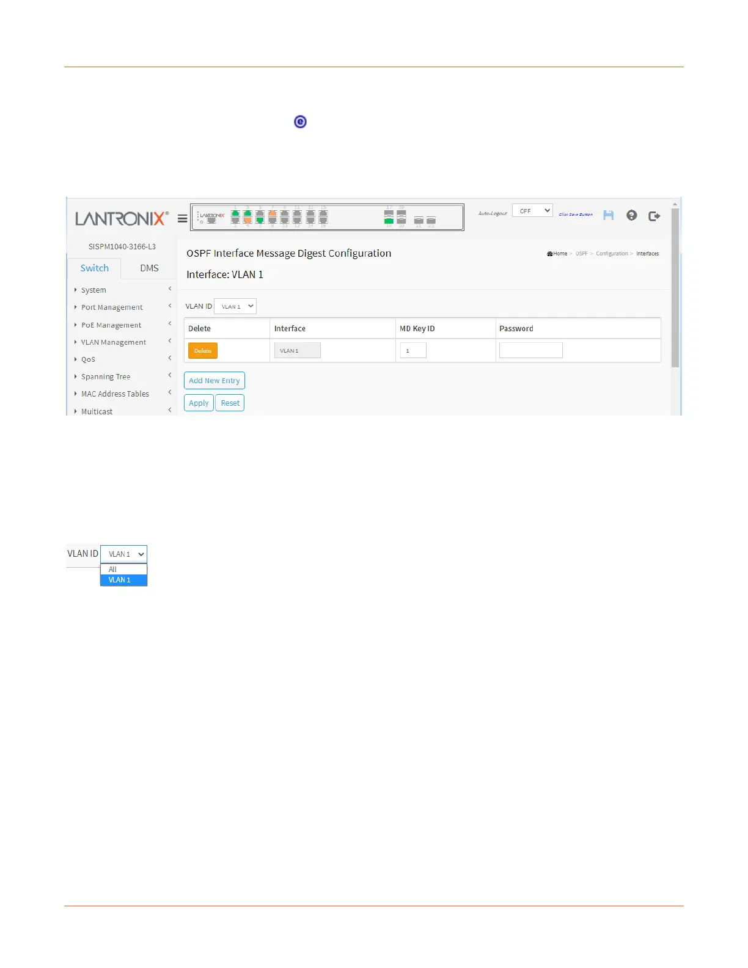Screen dimensions: 748x968
Task: Toggle the hamburger sidebar menu icon
Action: click(182, 218)
